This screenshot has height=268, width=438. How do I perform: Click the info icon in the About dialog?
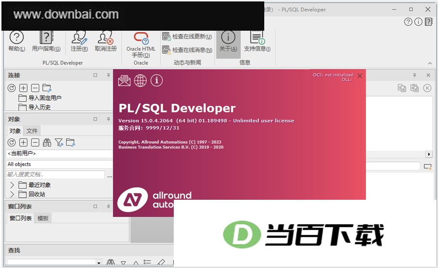[x=157, y=80]
